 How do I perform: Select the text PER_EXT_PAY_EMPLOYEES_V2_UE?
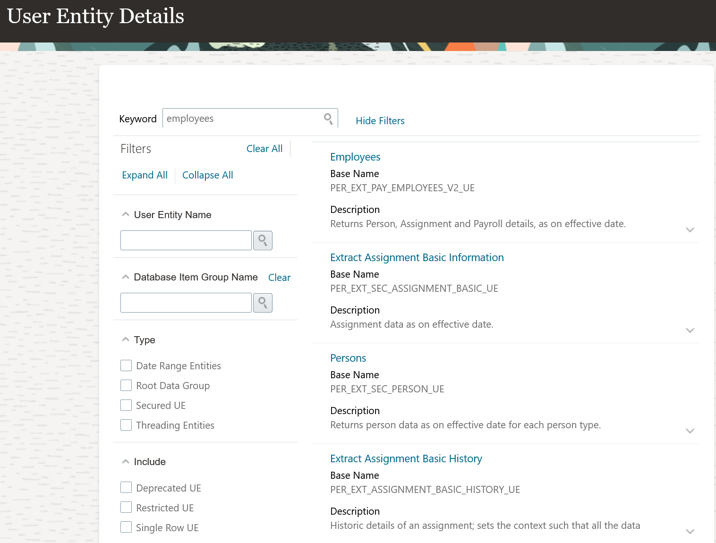pyautogui.click(x=402, y=188)
